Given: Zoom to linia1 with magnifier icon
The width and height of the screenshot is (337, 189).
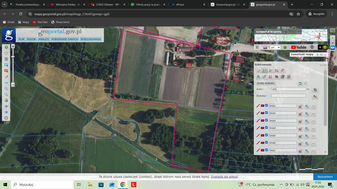Looking at the screenshot, I should coord(307,106).
